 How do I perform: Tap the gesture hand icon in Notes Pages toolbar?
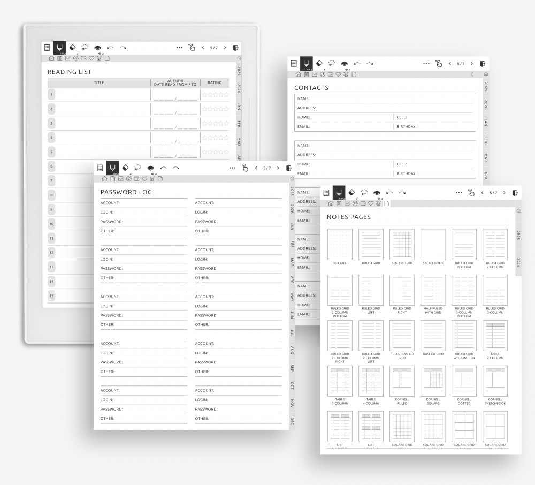pos(471,193)
